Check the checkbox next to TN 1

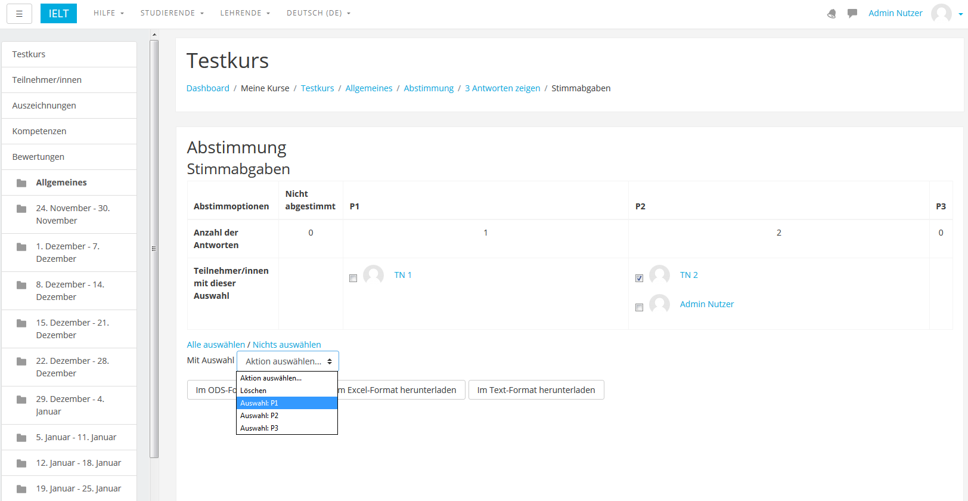coord(353,279)
